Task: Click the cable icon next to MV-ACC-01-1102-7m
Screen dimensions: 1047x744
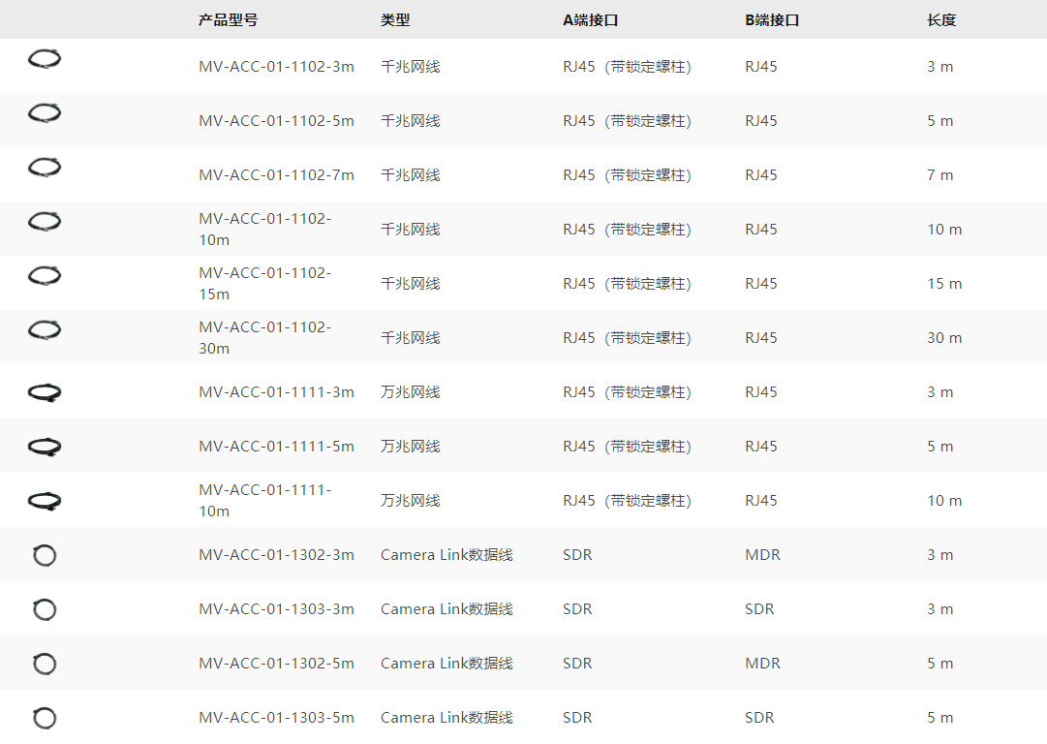Action: click(44, 169)
